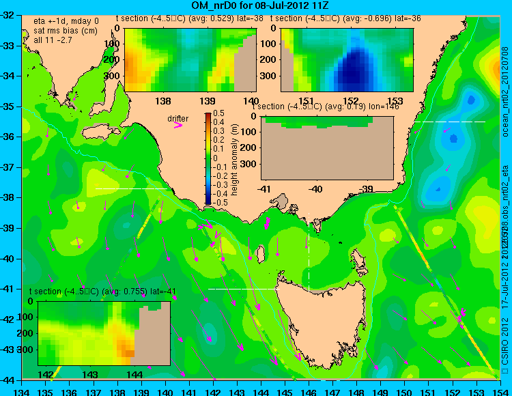Image resolution: width=512 pixels, height=396 pixels.
Task: Open the lat=-36 temperature section inset plot
Action: (347, 60)
